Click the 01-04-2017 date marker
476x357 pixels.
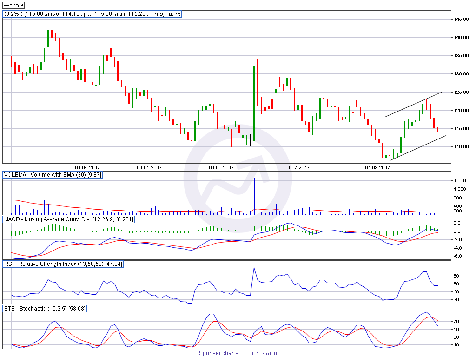coord(88,167)
